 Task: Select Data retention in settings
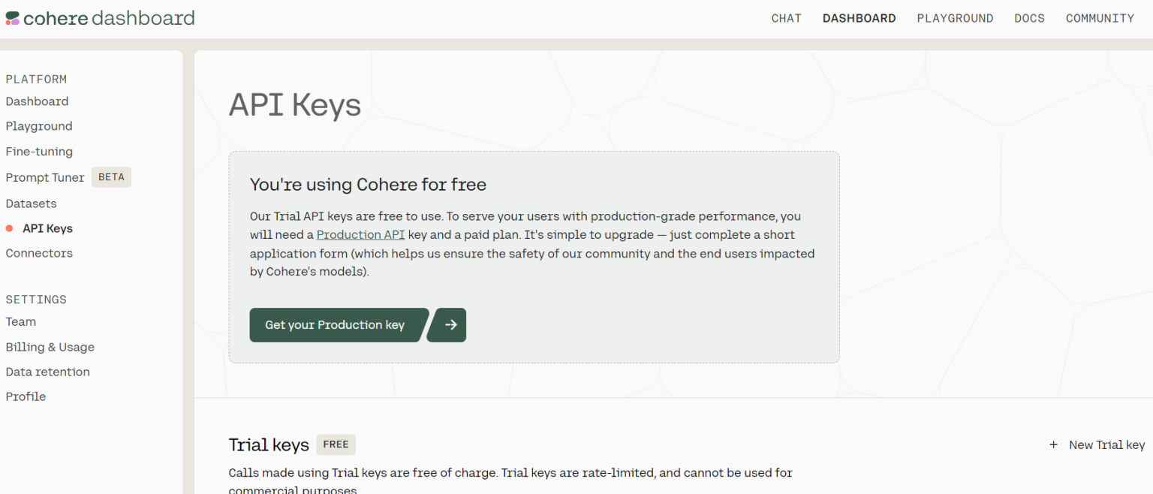[x=47, y=372]
